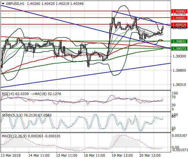Select the Stoch(5,3,3) indicator label
Image resolution: width=188 pixels, height=159 pixels.
pos(12,115)
